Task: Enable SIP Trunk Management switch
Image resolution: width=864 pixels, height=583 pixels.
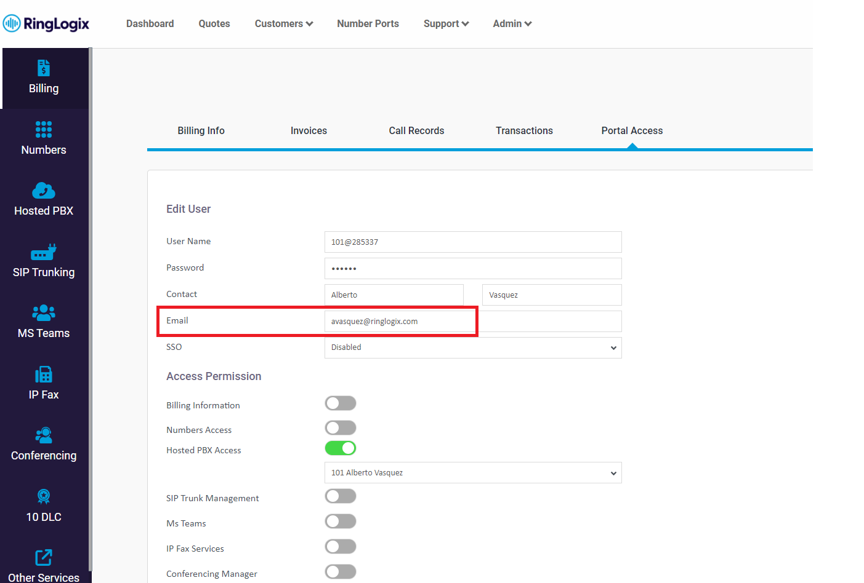Action: coord(341,496)
